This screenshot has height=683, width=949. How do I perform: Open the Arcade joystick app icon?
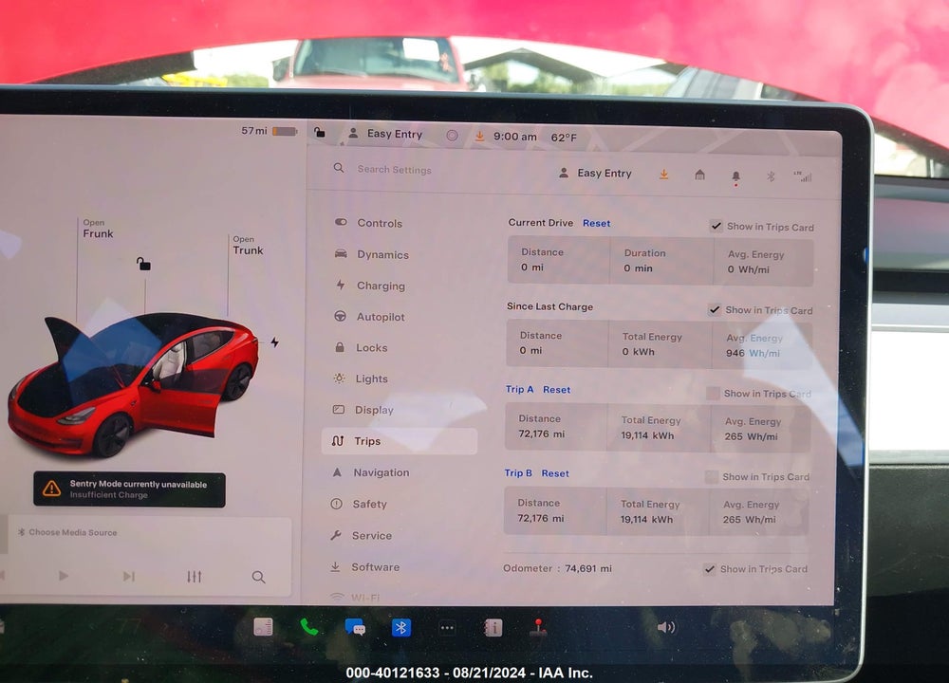pyautogui.click(x=538, y=628)
